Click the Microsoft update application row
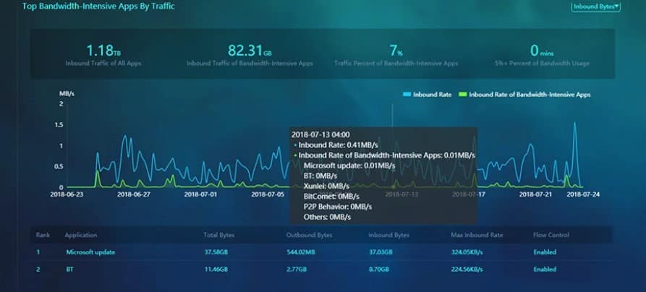Screen dimensions: 646x292 [90, 252]
